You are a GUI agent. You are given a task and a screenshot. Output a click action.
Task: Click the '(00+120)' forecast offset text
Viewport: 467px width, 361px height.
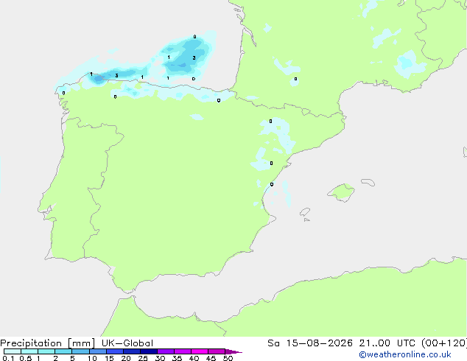(x=444, y=343)
